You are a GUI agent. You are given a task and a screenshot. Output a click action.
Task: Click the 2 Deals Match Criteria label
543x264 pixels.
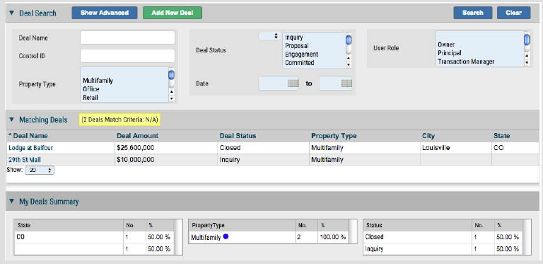[x=119, y=120]
